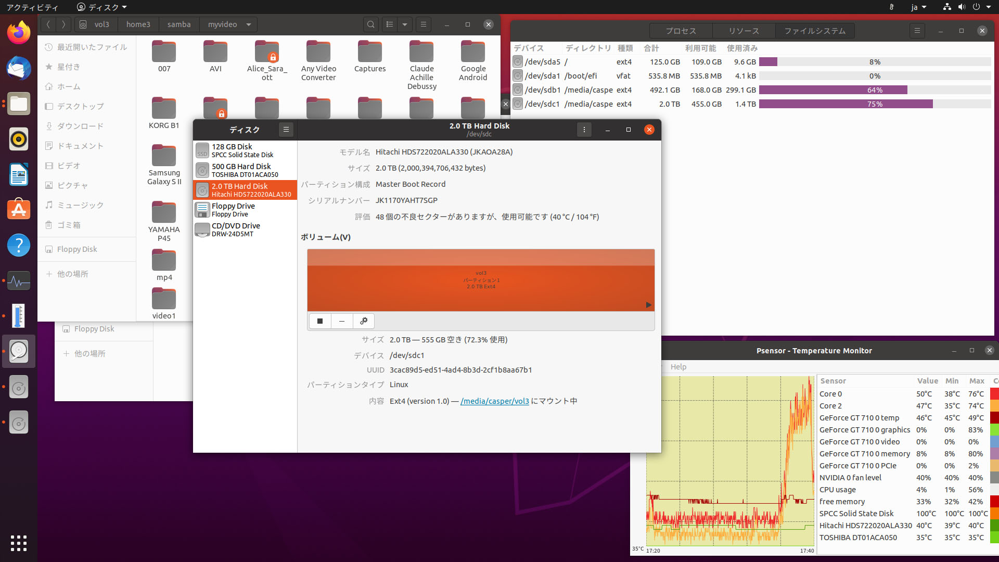This screenshot has width=999, height=562.
Task: Open Trash in file manager sidebar
Action: coord(86,225)
